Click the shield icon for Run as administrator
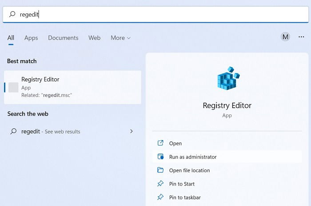Screen dimensions: 311x206 (x=160, y=157)
